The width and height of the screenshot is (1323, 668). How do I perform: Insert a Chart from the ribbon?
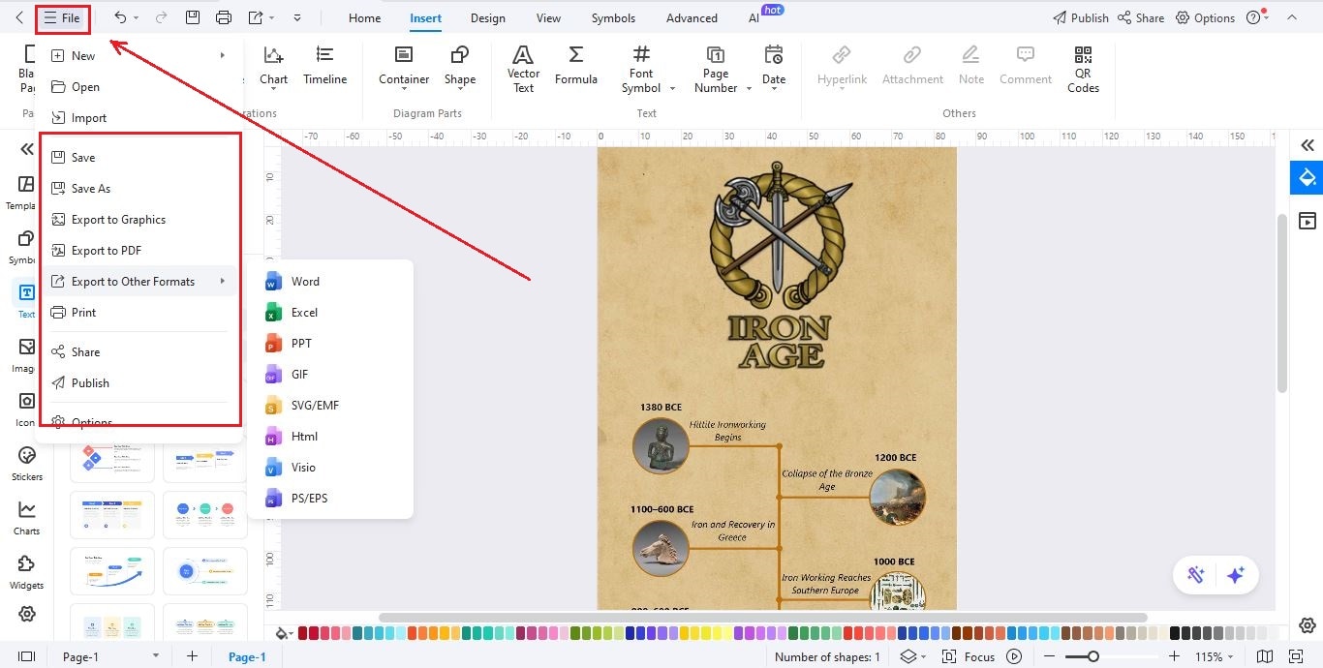tap(273, 68)
